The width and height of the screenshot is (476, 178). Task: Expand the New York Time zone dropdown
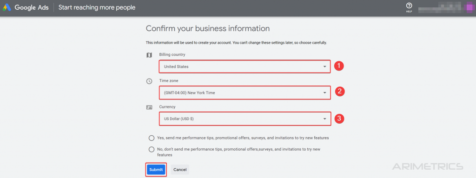[245, 92]
